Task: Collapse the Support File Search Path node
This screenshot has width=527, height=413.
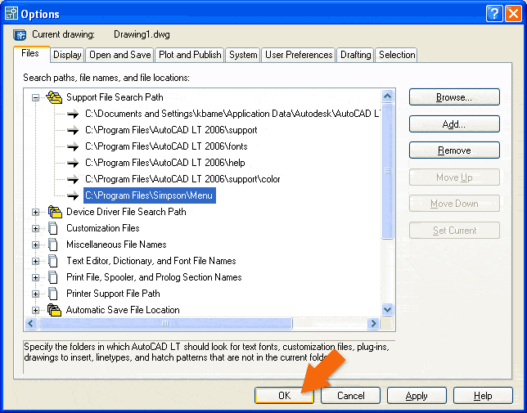Action: [35, 97]
